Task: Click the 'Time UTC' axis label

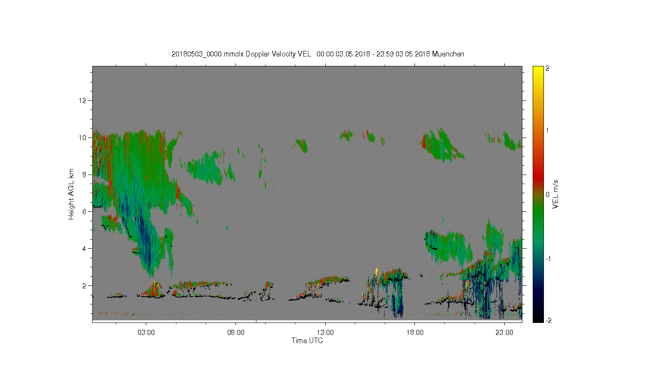Action: (307, 341)
